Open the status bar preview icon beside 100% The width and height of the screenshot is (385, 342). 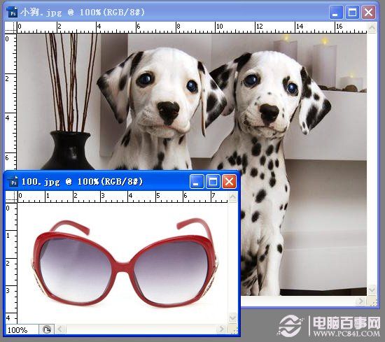coord(47,329)
